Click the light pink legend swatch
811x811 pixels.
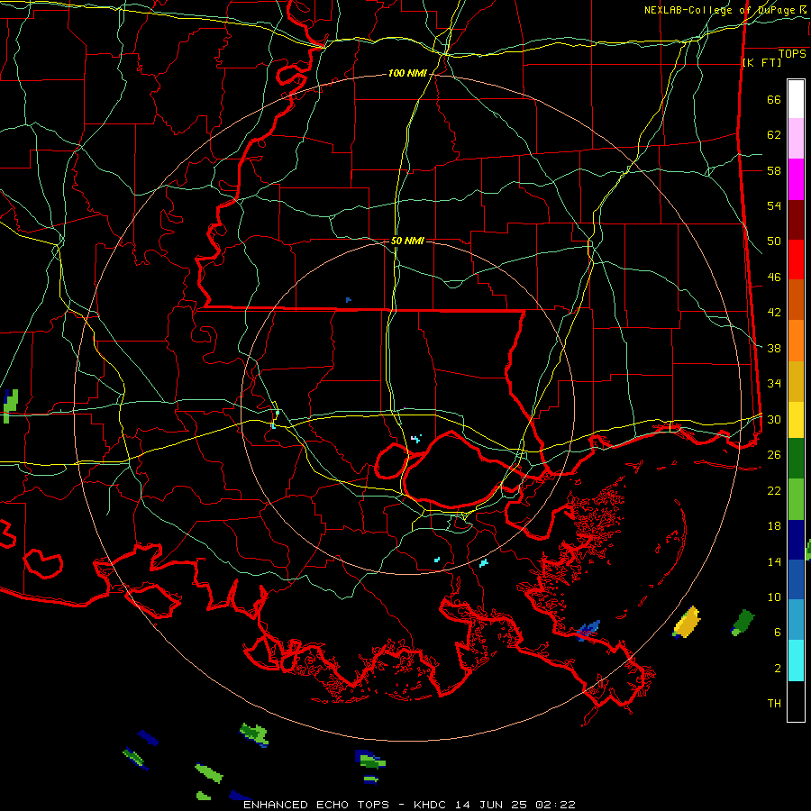[x=796, y=139]
